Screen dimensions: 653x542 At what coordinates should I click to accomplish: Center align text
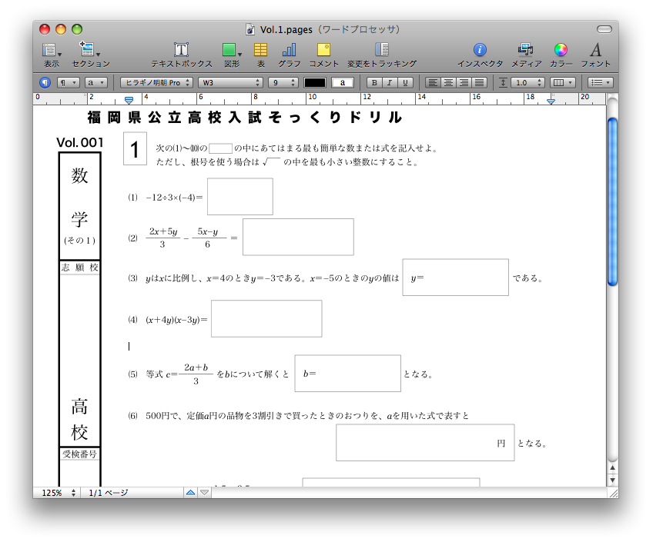coord(448,83)
